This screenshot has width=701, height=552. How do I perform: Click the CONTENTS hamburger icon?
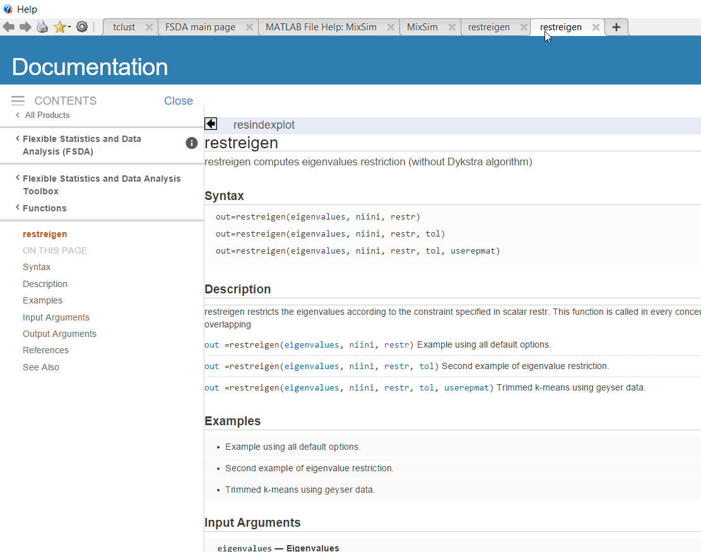point(18,100)
